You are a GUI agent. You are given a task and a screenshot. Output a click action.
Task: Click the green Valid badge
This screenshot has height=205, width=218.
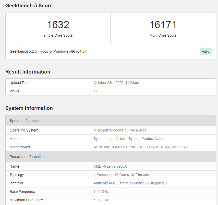pyautogui.click(x=205, y=51)
